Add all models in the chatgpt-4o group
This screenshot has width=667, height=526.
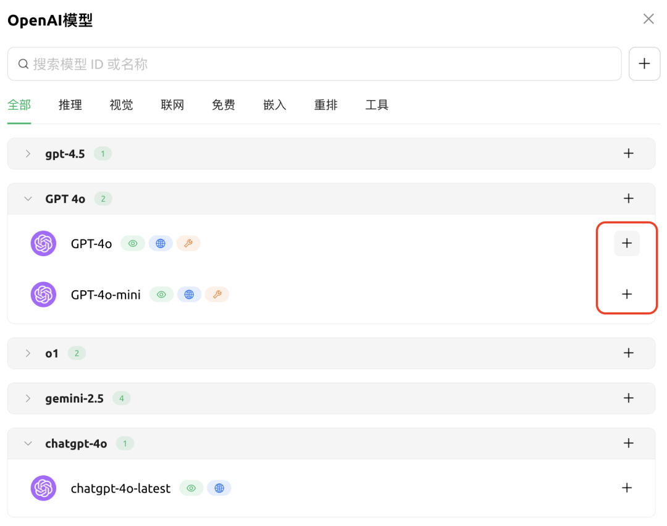click(629, 443)
